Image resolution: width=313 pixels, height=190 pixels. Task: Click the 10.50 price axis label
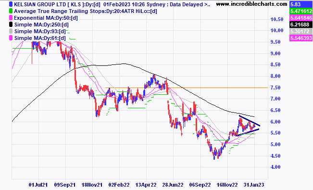[x=277, y=20]
